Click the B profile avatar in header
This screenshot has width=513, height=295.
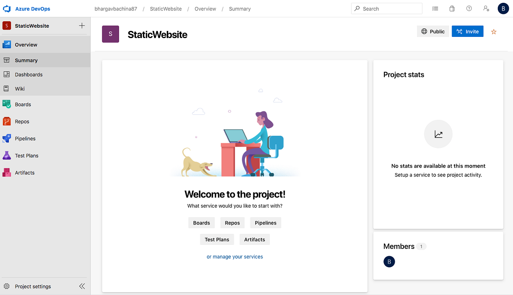pos(503,8)
